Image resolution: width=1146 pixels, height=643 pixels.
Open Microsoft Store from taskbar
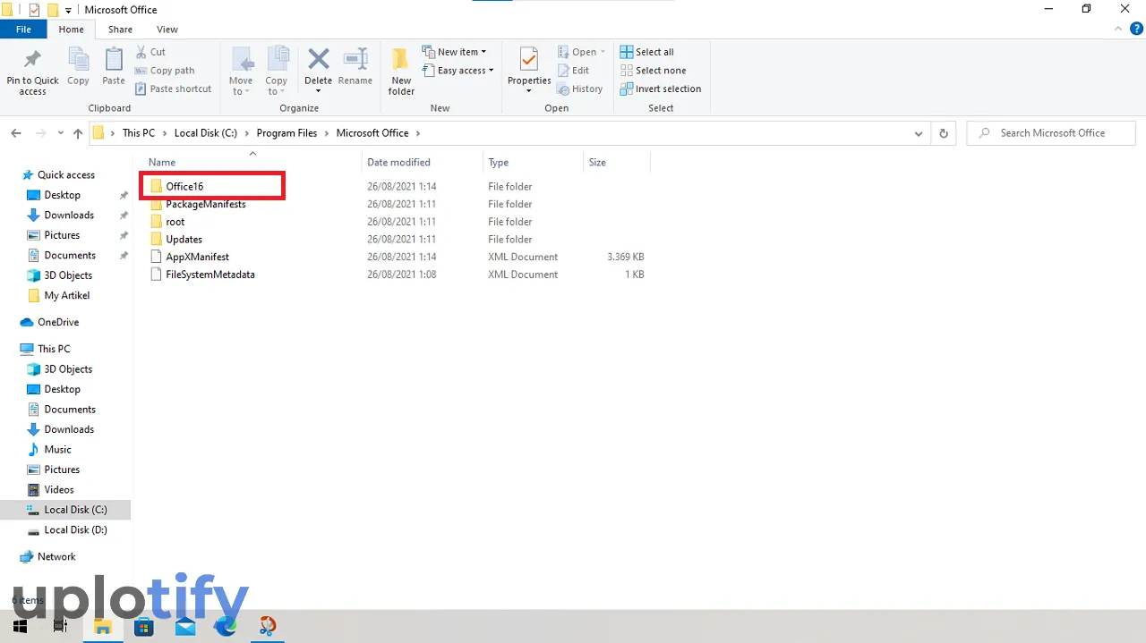click(x=143, y=626)
